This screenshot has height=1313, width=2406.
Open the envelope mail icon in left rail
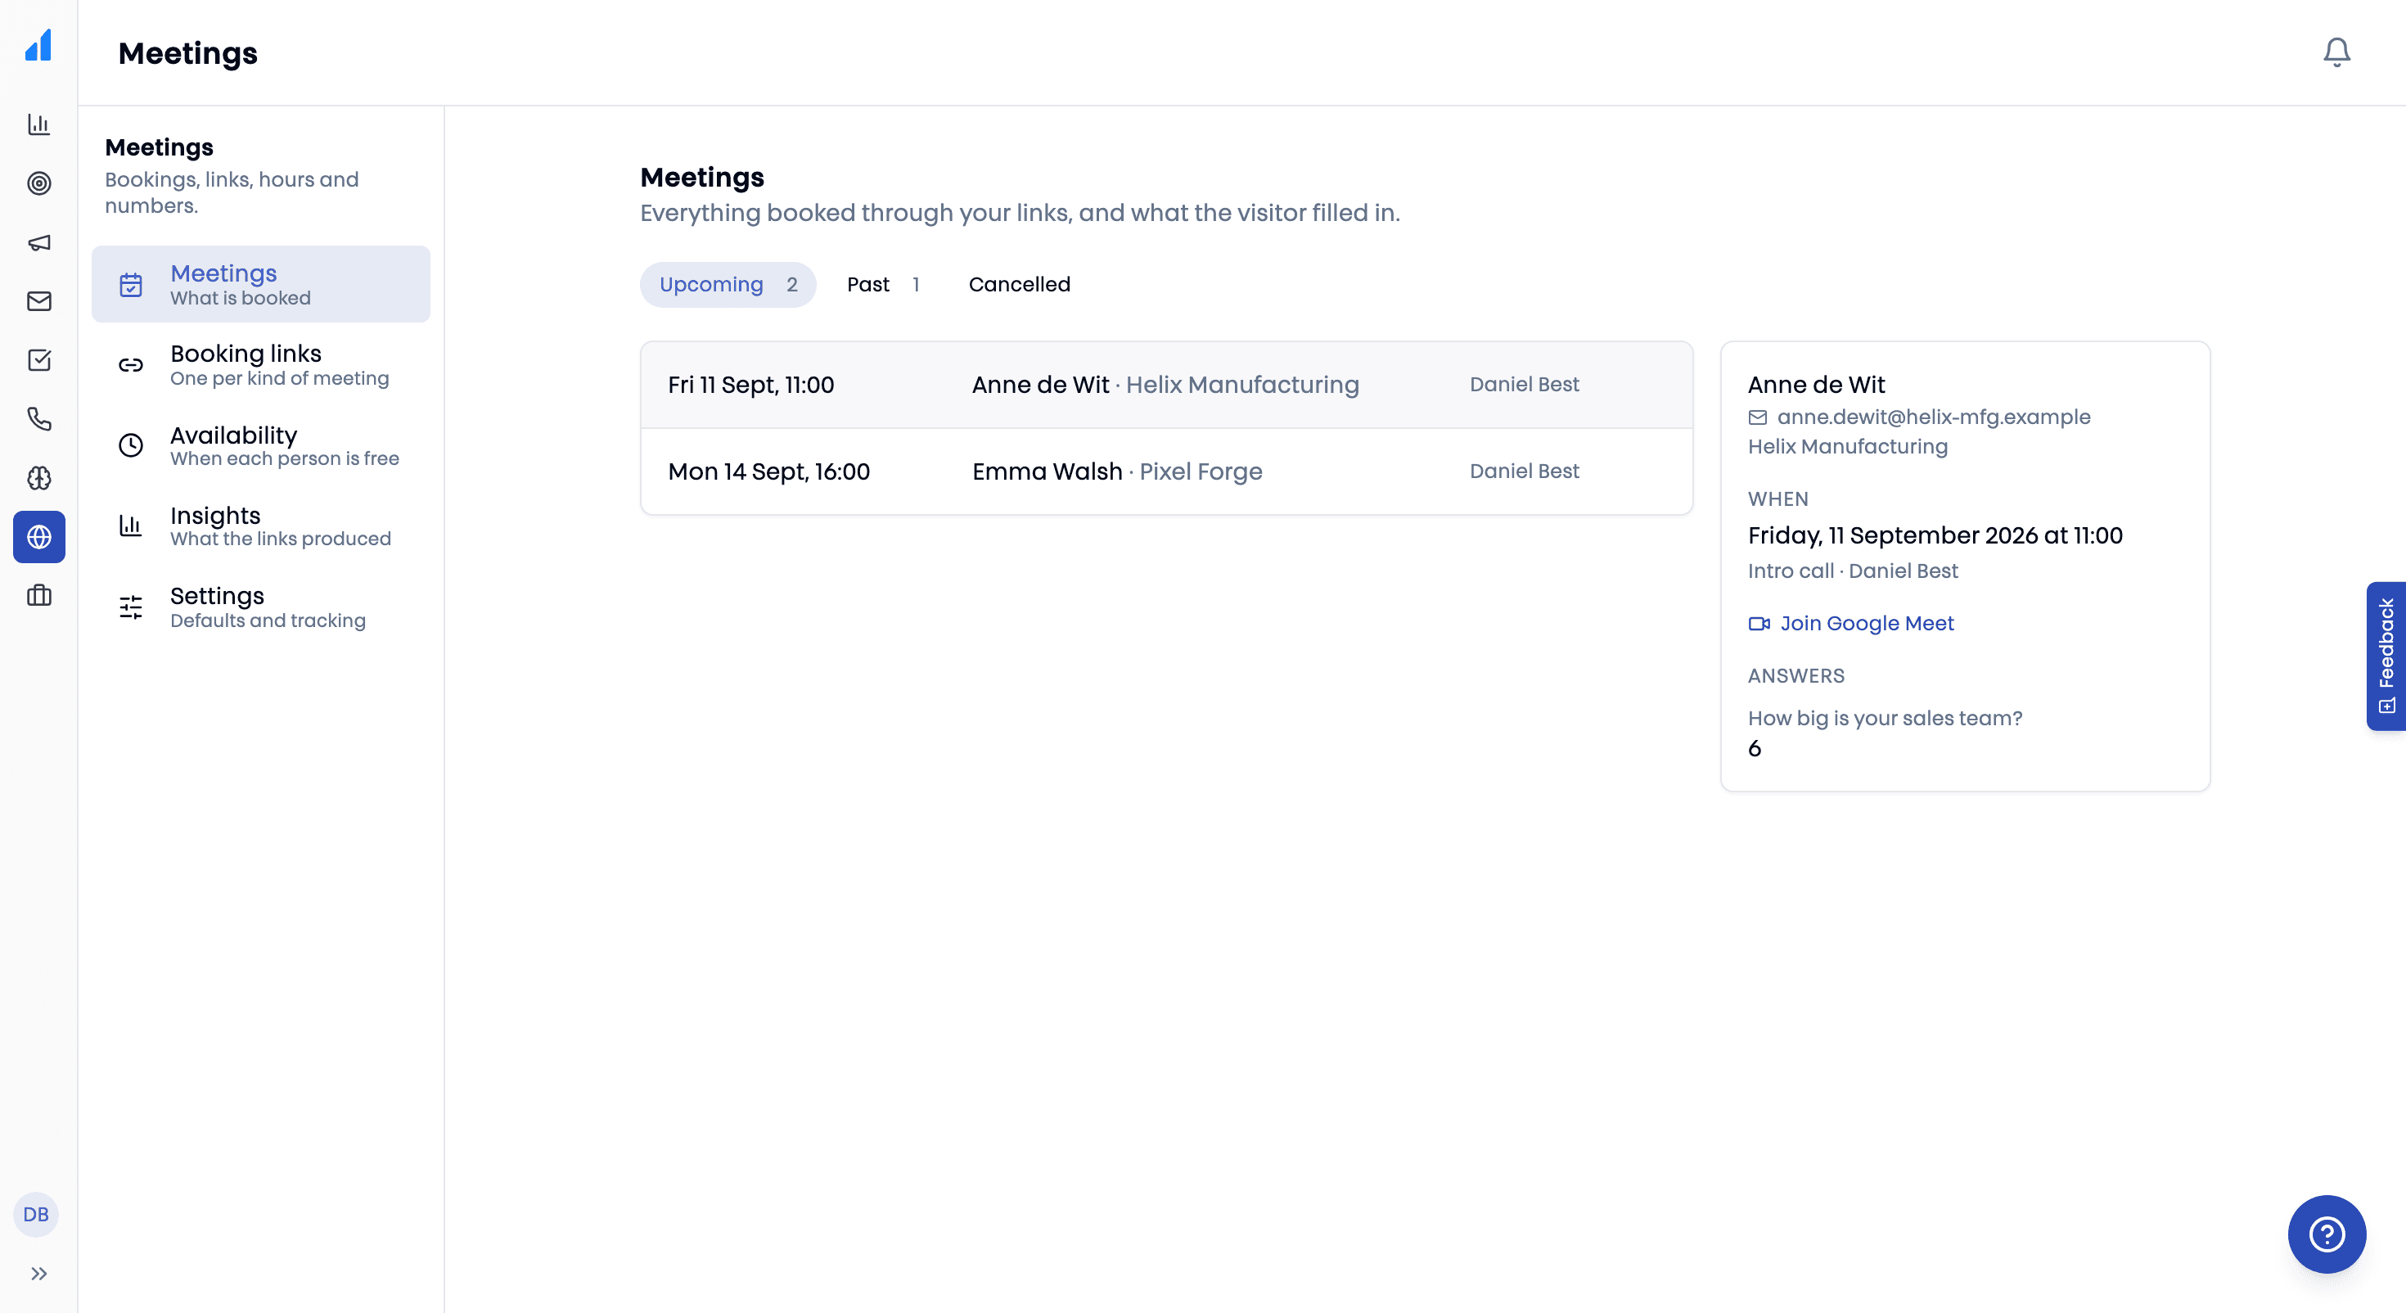[38, 301]
